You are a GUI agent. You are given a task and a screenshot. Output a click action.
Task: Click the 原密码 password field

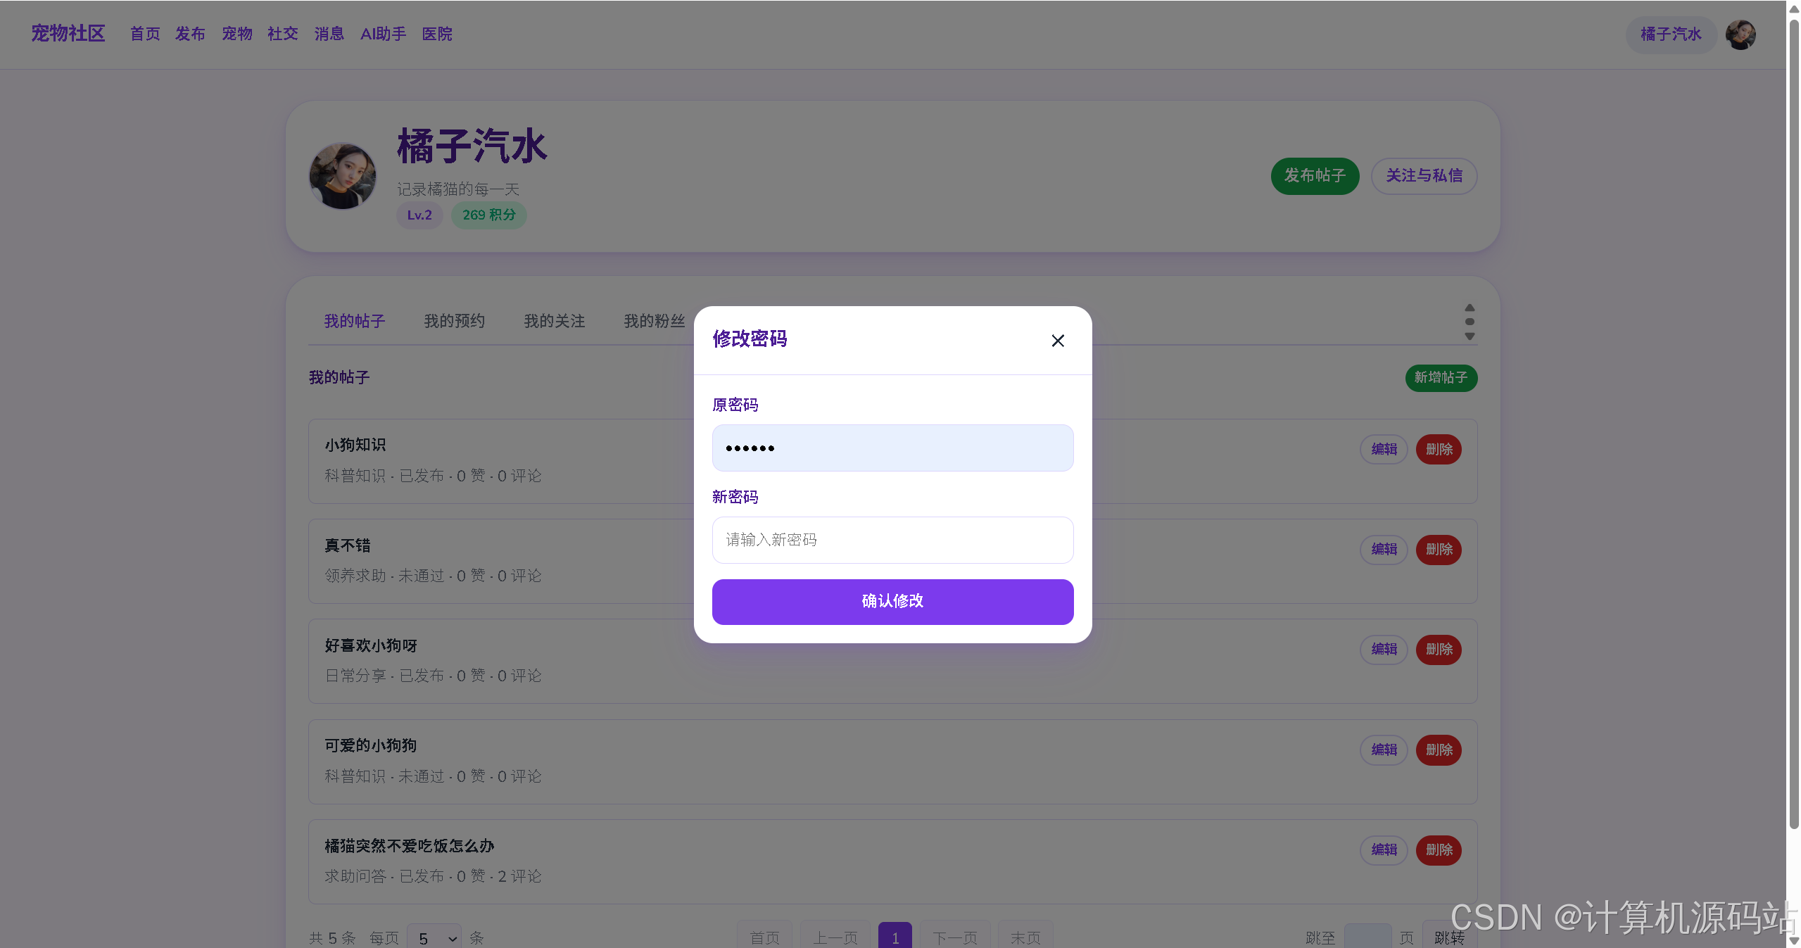click(x=892, y=448)
